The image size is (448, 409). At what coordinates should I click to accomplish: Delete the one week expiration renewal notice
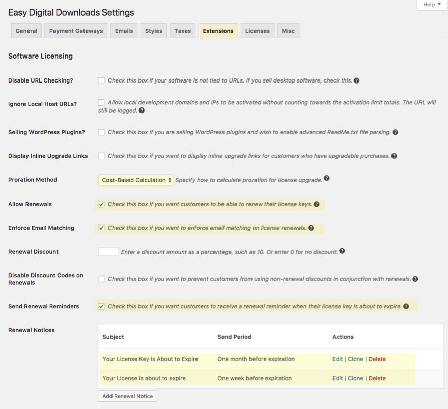pos(377,378)
